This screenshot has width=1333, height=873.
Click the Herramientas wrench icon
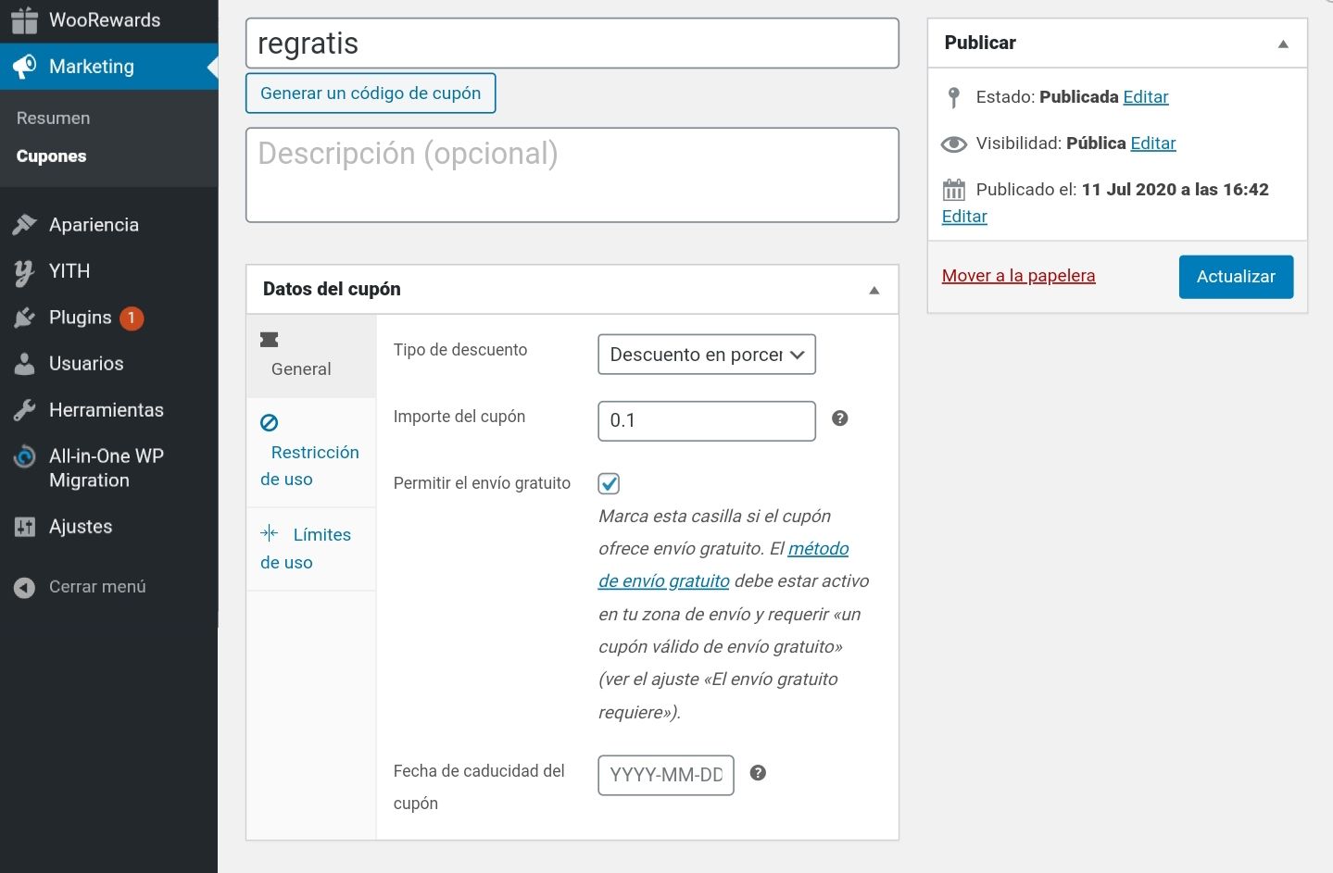[24, 410]
